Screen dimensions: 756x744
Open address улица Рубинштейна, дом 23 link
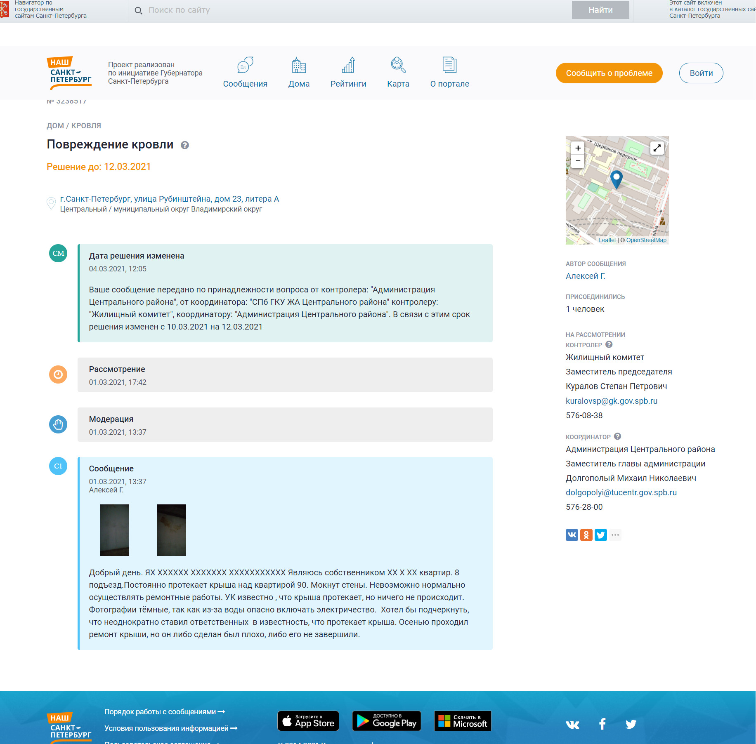170,199
